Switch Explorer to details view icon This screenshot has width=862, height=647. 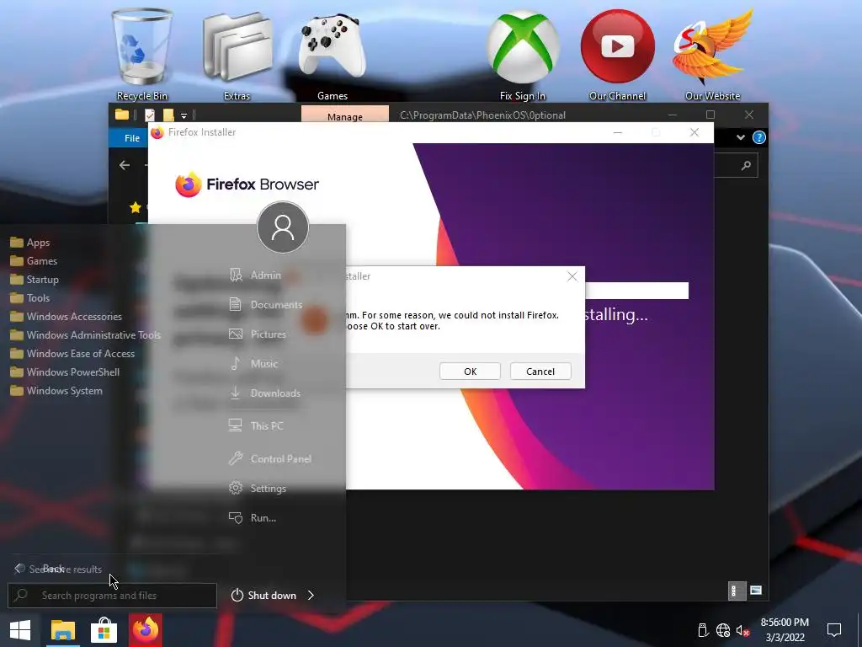pos(737,591)
